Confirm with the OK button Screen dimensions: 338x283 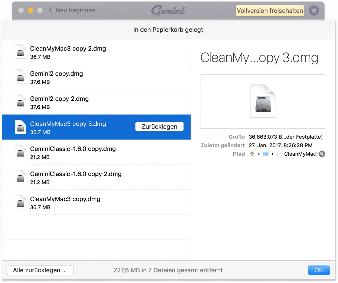319,270
